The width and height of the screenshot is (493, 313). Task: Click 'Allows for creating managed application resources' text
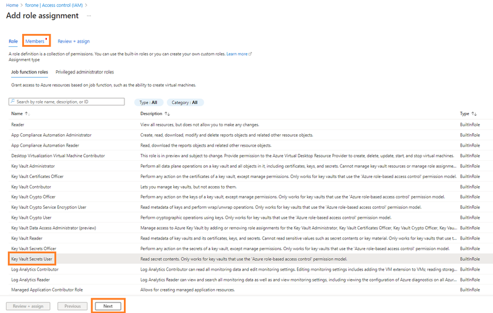pyautogui.click(x=187, y=290)
